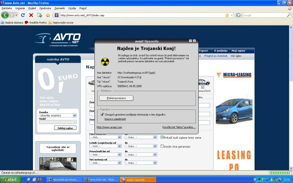293x183 pixels.
Task: Click the Avto.net logo
Action: [58, 40]
